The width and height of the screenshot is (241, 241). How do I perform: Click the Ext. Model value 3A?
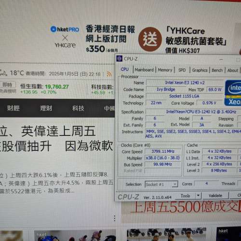pos(201,125)
